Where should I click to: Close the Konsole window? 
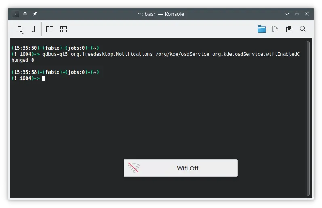click(x=307, y=14)
